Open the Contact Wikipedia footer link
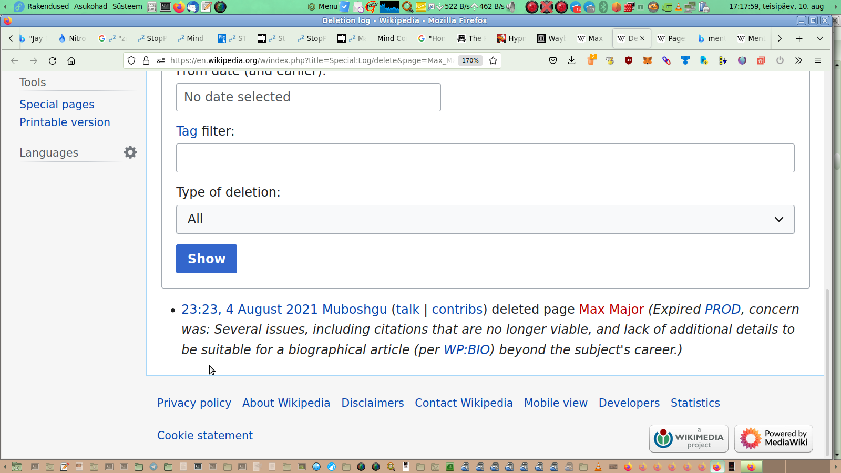 pos(464,403)
